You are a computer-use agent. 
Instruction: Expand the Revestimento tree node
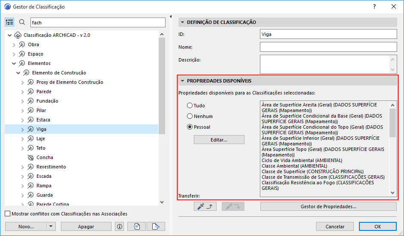[23, 167]
